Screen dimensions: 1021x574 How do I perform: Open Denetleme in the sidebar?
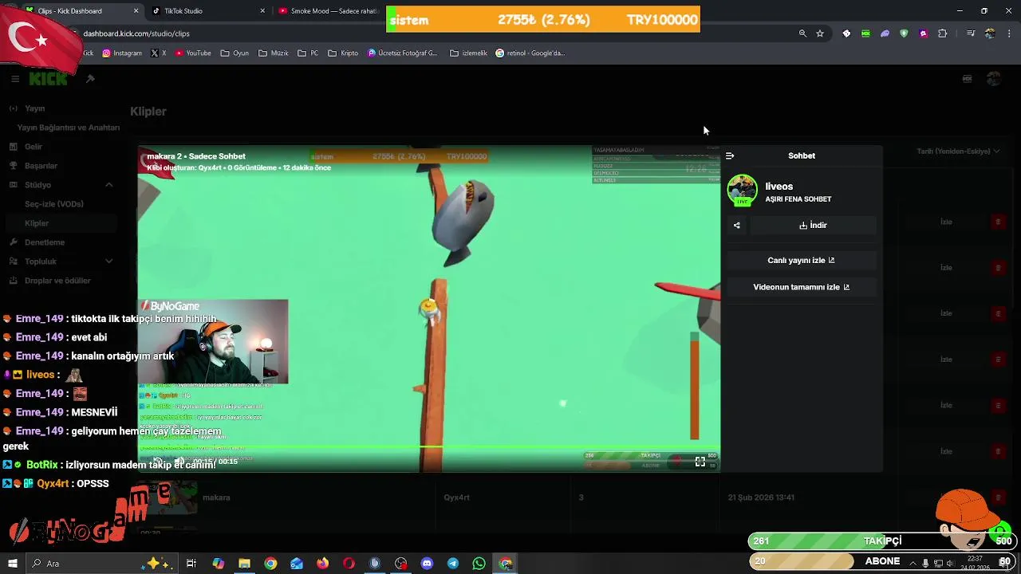coord(45,242)
